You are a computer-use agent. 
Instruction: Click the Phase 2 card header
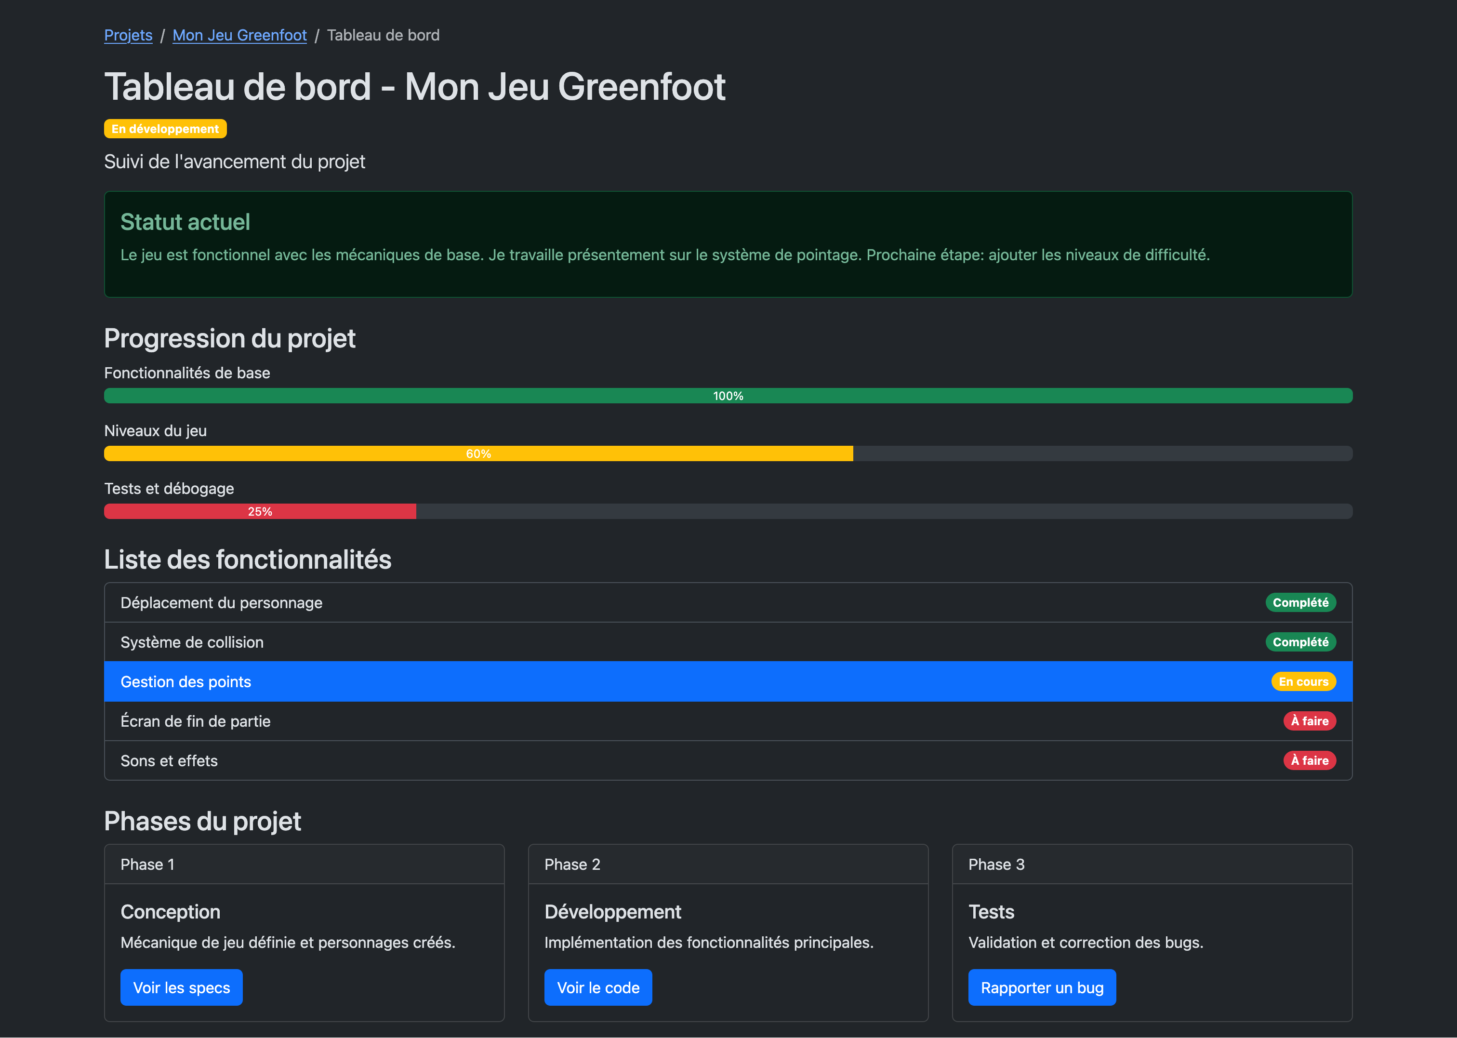coord(728,864)
